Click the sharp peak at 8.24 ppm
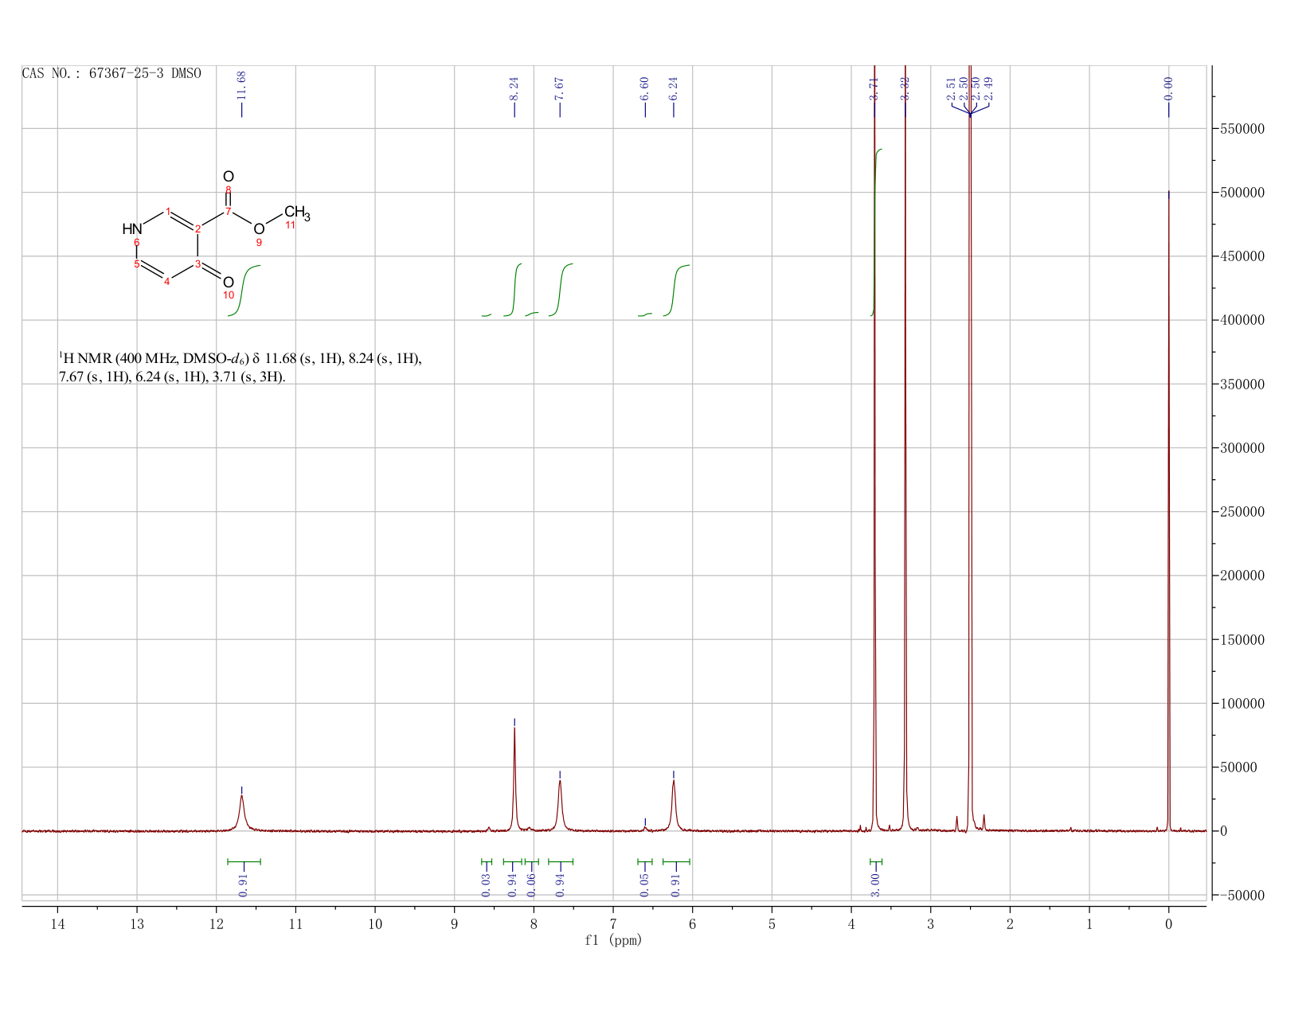 [514, 780]
